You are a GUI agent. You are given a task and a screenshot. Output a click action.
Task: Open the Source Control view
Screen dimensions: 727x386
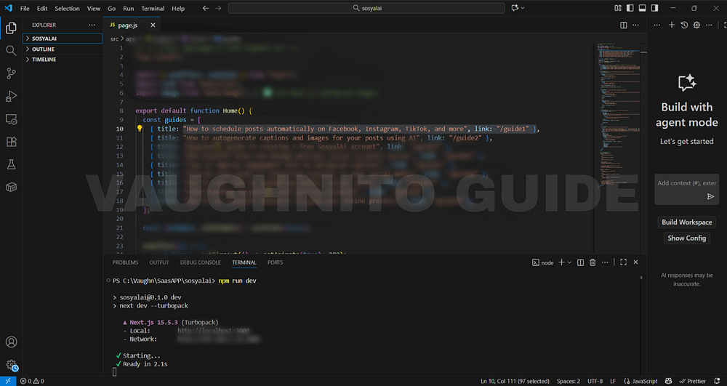[x=11, y=73]
